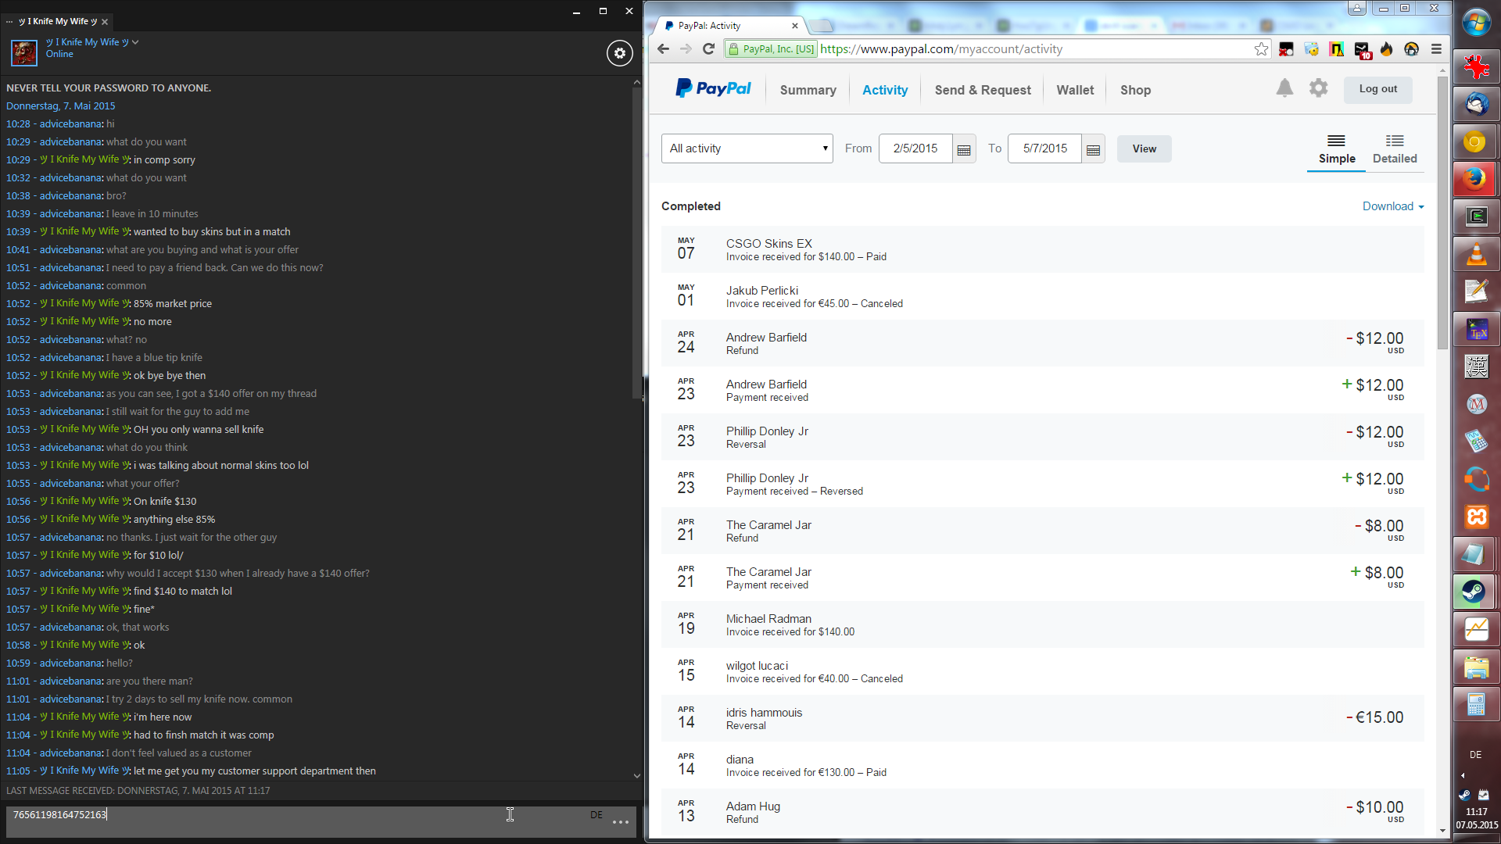Bookmark page with star icon
This screenshot has height=844, width=1501.
(1261, 49)
